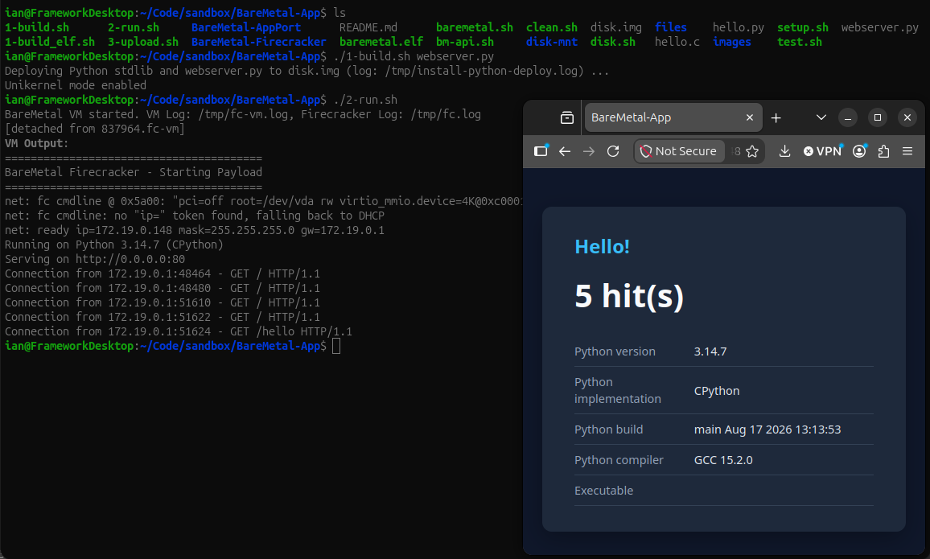Open the browser account profile icon

[859, 151]
